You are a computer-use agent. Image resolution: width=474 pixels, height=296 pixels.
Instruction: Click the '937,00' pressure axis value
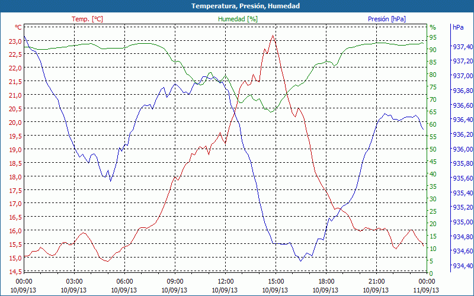coord(463,76)
